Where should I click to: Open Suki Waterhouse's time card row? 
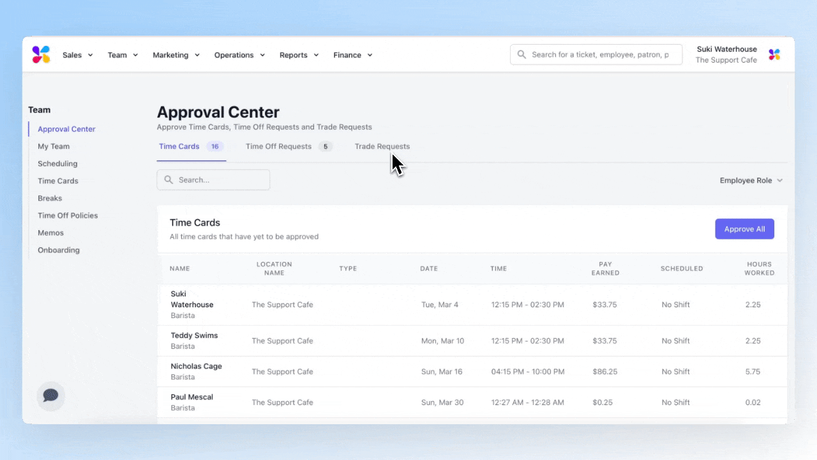(472, 305)
